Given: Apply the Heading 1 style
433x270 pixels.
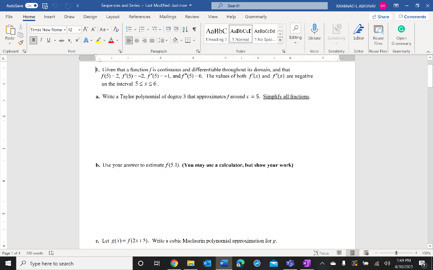Looking at the screenshot, I should (216, 34).
